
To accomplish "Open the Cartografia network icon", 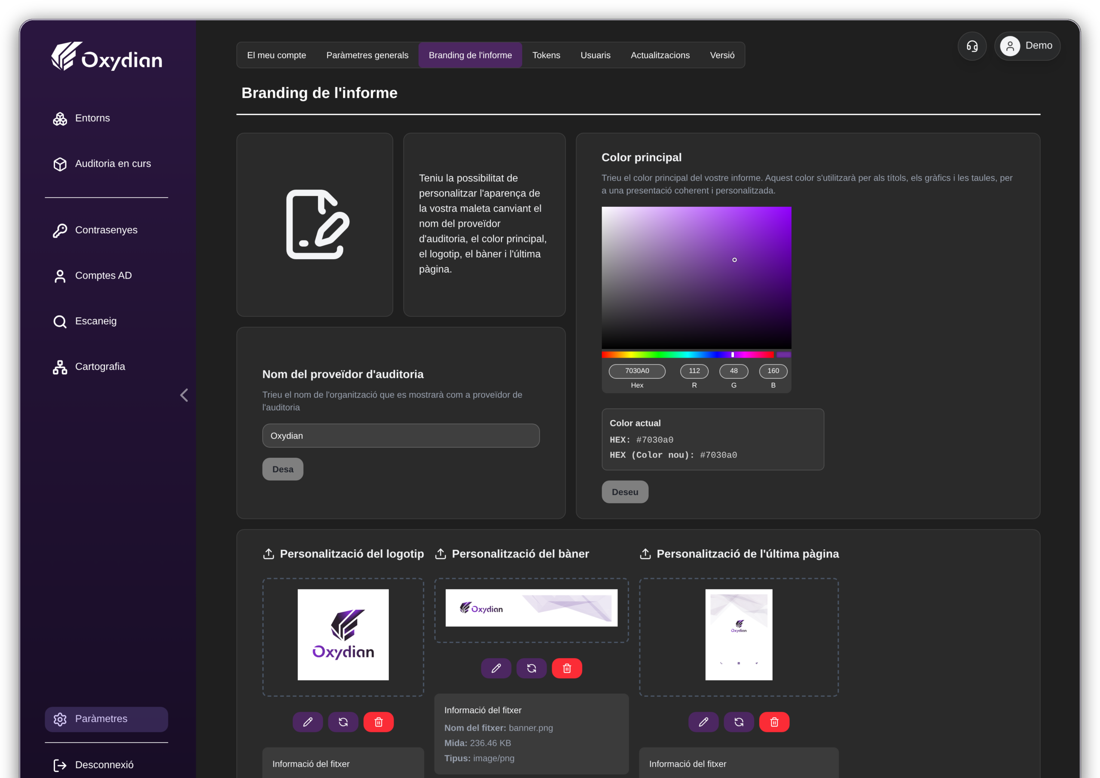I will coord(60,367).
